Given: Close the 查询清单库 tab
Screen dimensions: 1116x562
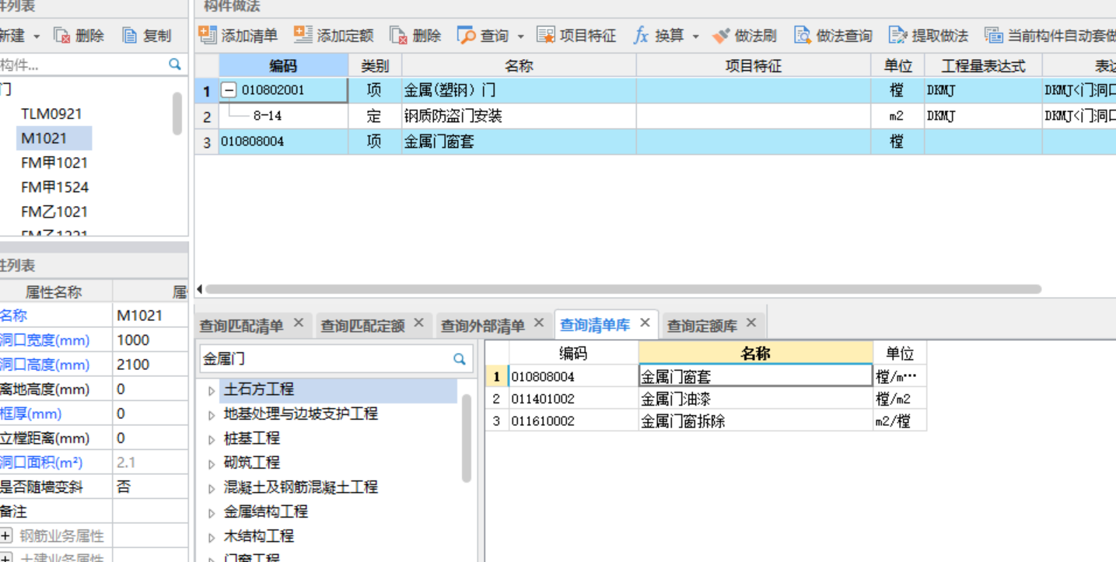Looking at the screenshot, I should [x=645, y=323].
